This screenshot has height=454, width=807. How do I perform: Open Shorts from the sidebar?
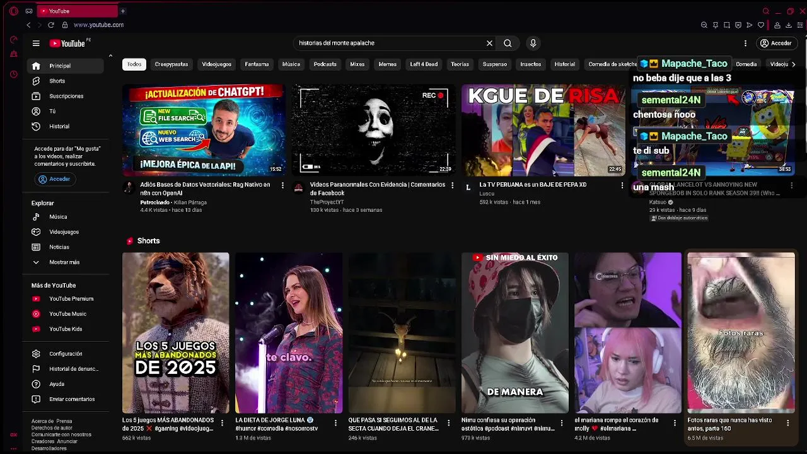point(65,81)
